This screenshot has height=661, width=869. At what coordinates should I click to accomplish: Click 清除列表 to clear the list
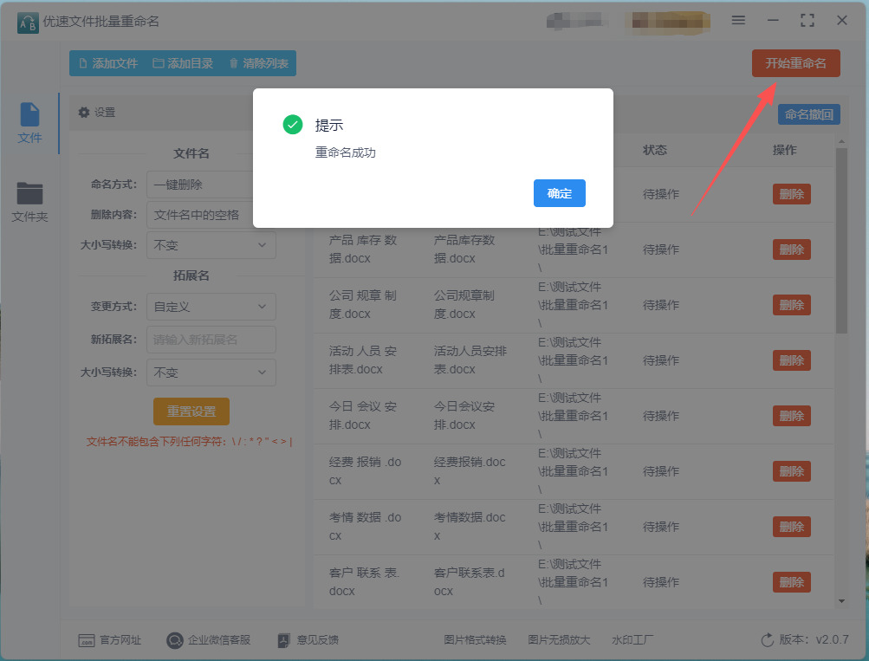click(259, 63)
